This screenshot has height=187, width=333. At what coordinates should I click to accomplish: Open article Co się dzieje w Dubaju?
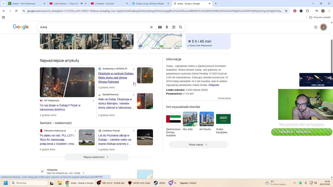(x=60, y=108)
